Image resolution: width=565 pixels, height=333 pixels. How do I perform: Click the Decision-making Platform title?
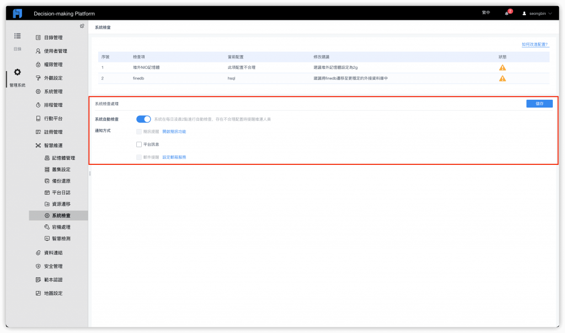coord(64,14)
